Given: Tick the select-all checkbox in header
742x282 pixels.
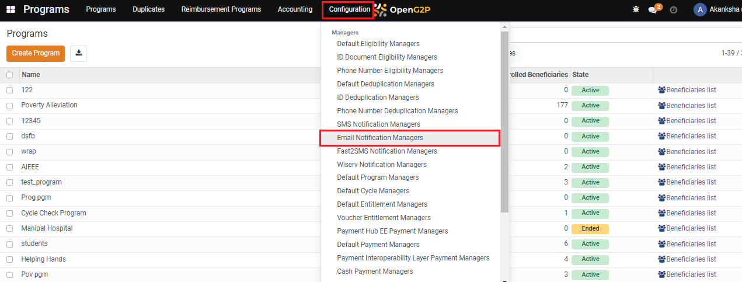Looking at the screenshot, I should pos(9,75).
